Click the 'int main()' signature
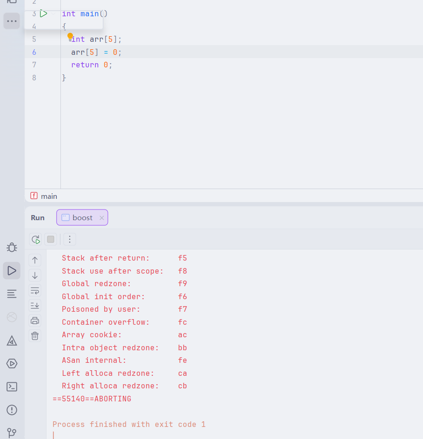Image resolution: width=423 pixels, height=439 pixels. [x=85, y=14]
